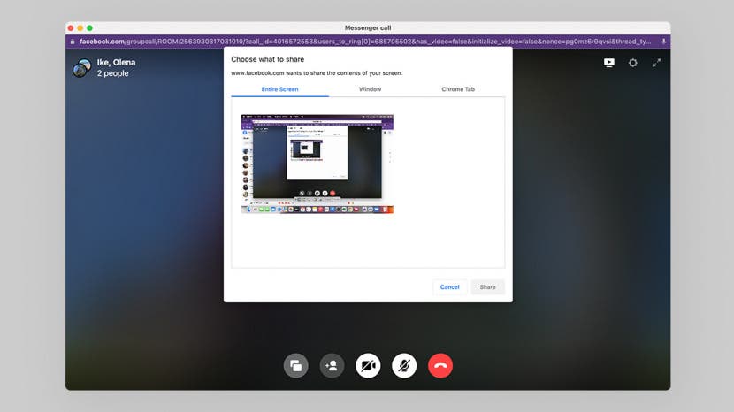Open call settings gear icon
This screenshot has height=412, width=734.
point(633,63)
